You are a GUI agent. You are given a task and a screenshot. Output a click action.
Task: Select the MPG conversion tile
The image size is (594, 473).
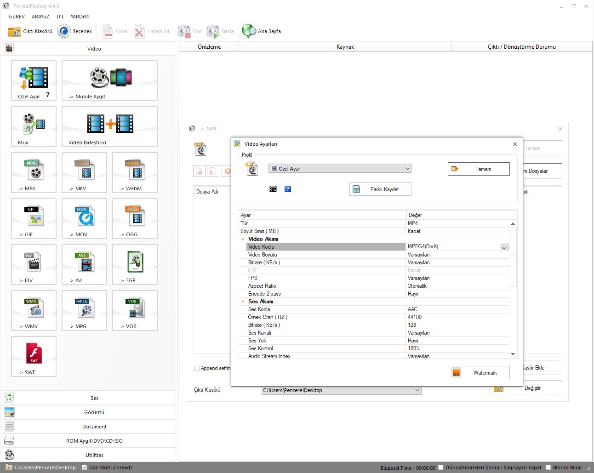[x=84, y=310]
